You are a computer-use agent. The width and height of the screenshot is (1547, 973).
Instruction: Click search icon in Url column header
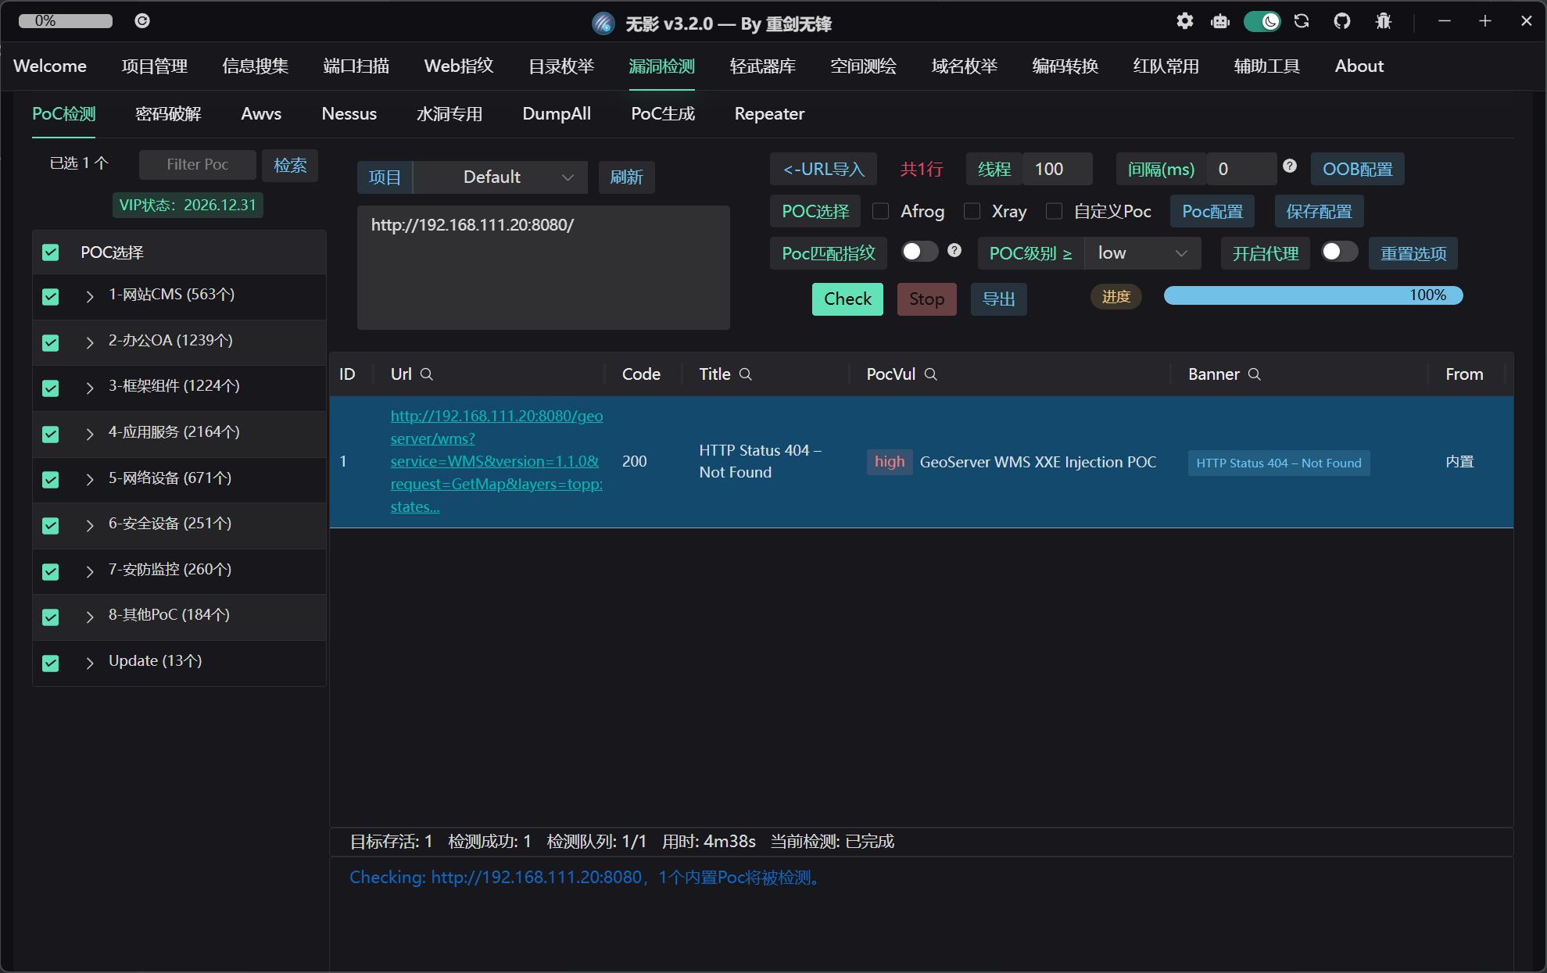[427, 374]
